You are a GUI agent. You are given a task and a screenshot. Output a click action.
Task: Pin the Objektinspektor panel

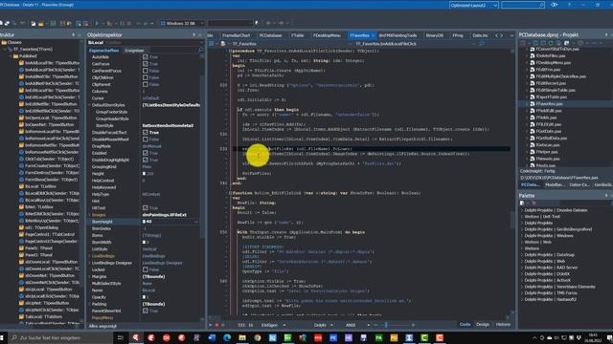[193, 35]
